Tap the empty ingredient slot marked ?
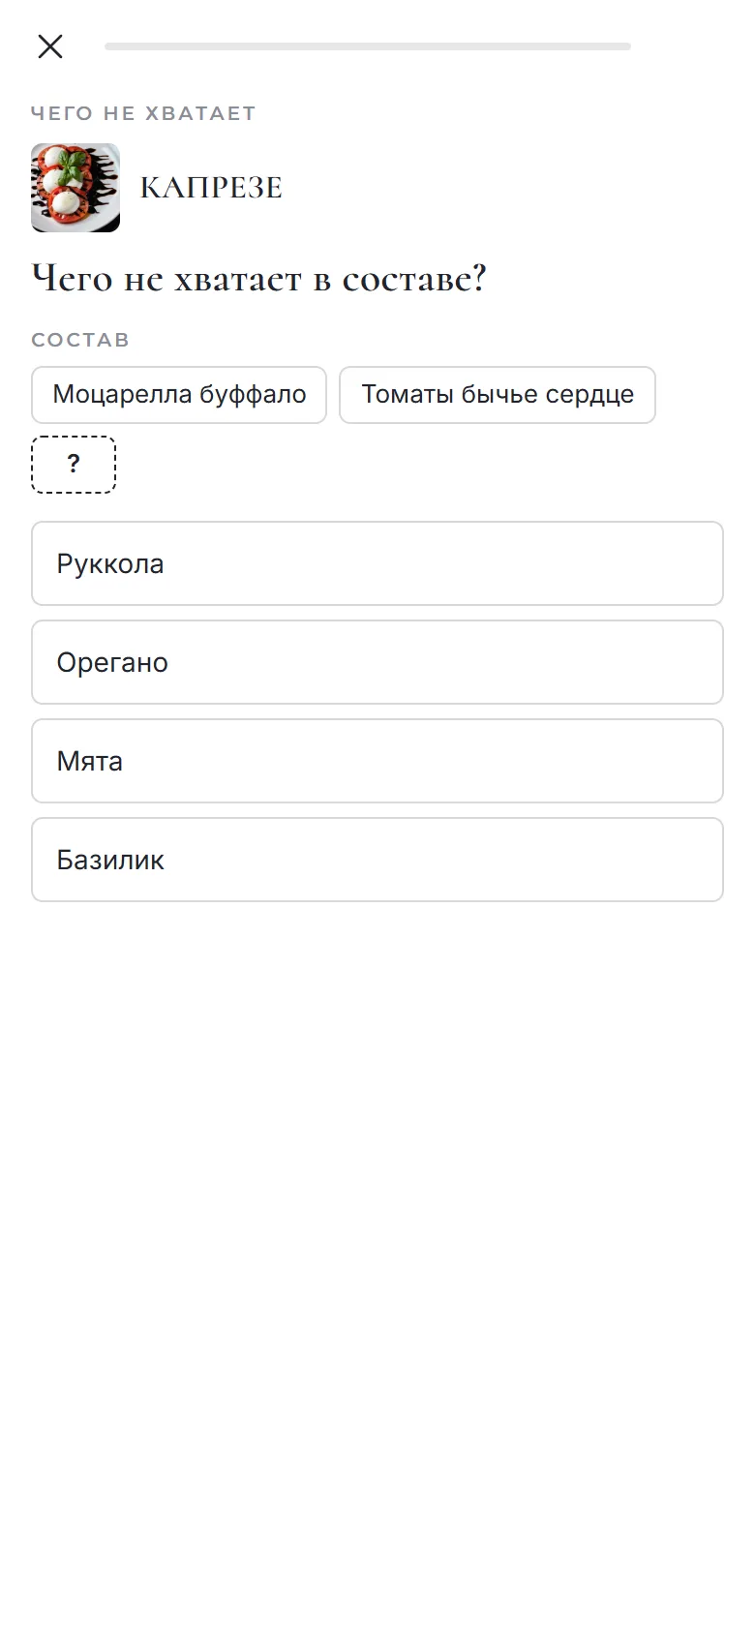The height and width of the screenshot is (1634, 755). point(74,465)
